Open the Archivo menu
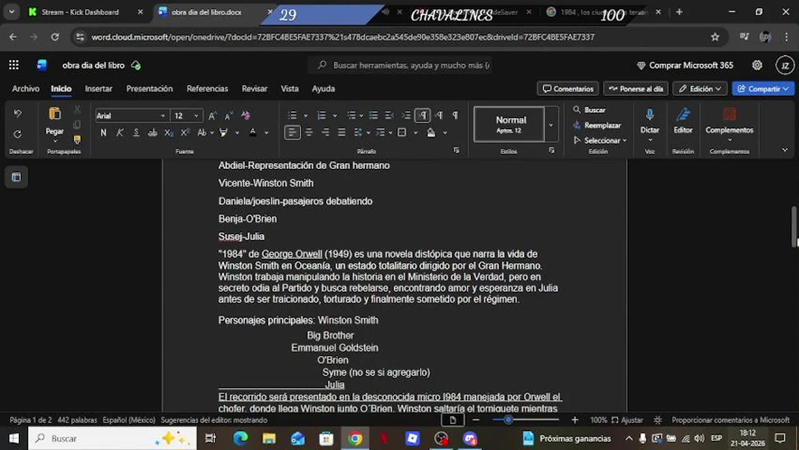Image resolution: width=799 pixels, height=450 pixels. (x=26, y=89)
